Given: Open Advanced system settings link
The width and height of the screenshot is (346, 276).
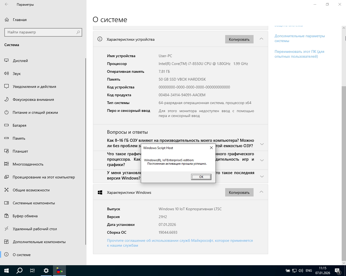Looking at the screenshot, I should pos(300,38).
